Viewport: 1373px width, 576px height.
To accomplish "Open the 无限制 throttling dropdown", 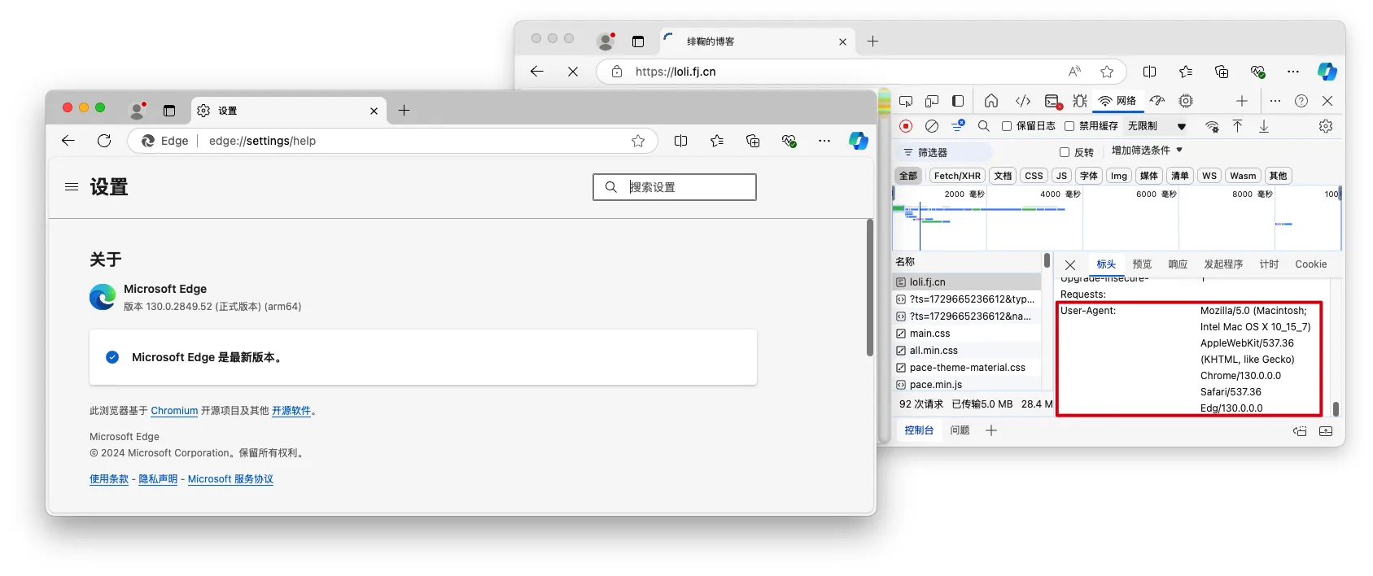I will pos(1157,126).
